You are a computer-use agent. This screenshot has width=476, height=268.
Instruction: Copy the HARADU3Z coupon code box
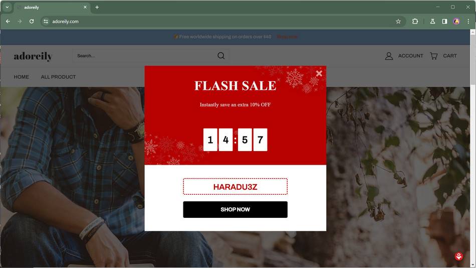[235, 187]
